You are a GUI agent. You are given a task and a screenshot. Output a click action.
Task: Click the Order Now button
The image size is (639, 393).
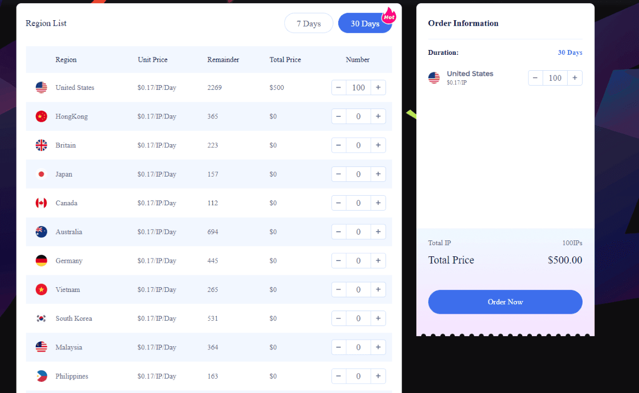pos(505,302)
